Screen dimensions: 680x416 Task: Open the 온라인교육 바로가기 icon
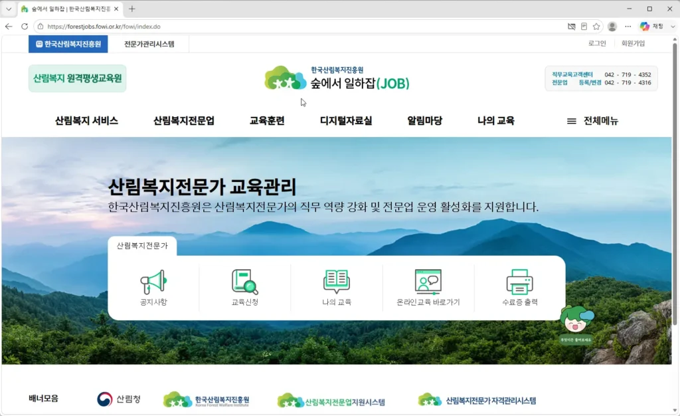(428, 287)
